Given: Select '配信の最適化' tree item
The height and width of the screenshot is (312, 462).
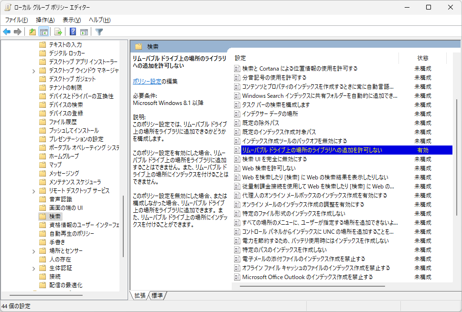Looking at the screenshot, I should pos(66,285).
